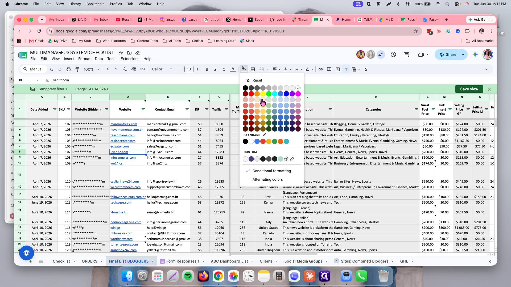Click the Redo arrow in toolbar
Image resolution: width=511 pixels, height=287 pixels.
coord(60,69)
